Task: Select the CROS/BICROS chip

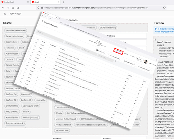Action: coord(12,106)
